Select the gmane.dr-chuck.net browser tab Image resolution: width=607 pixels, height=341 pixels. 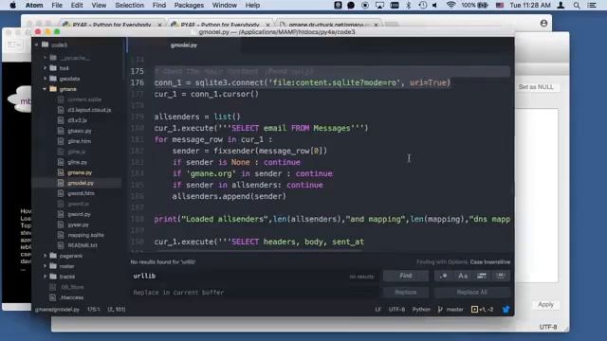(x=328, y=25)
